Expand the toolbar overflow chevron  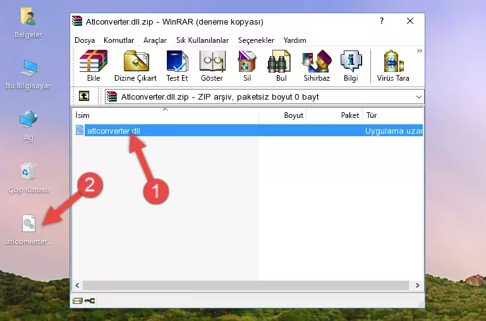(419, 50)
